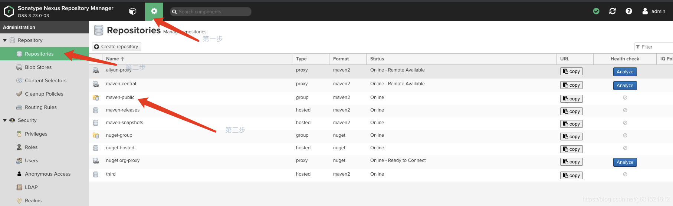The image size is (673, 206).
Task: Click the aliyun-proxy proxy repository icon
Action: (96, 70)
